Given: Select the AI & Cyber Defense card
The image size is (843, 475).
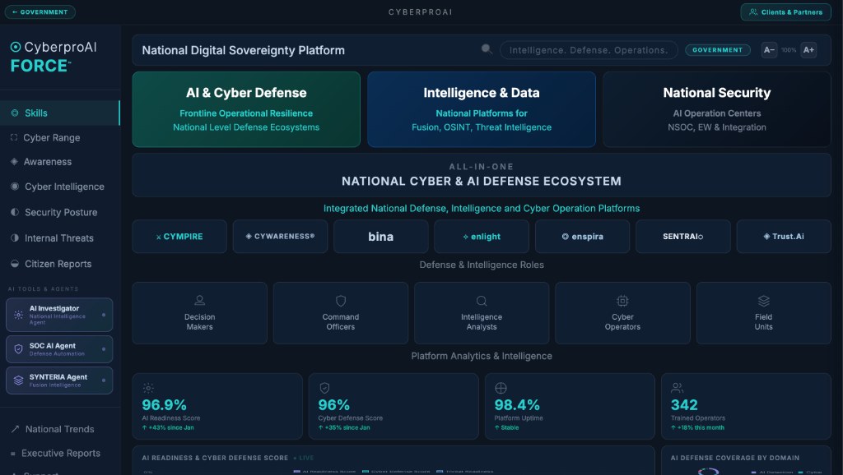Looking at the screenshot, I should pos(246,109).
